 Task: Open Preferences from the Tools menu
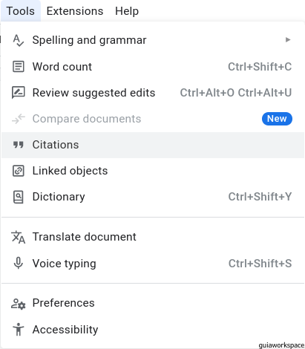[153, 303]
